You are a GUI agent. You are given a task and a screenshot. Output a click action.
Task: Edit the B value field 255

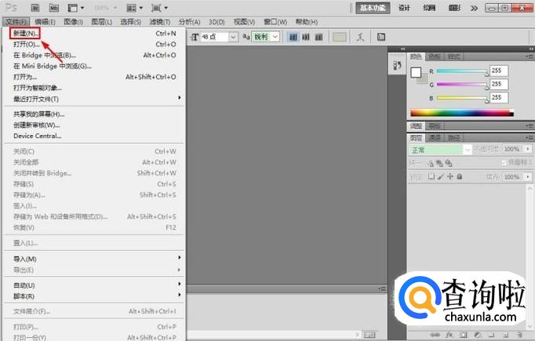click(x=499, y=97)
